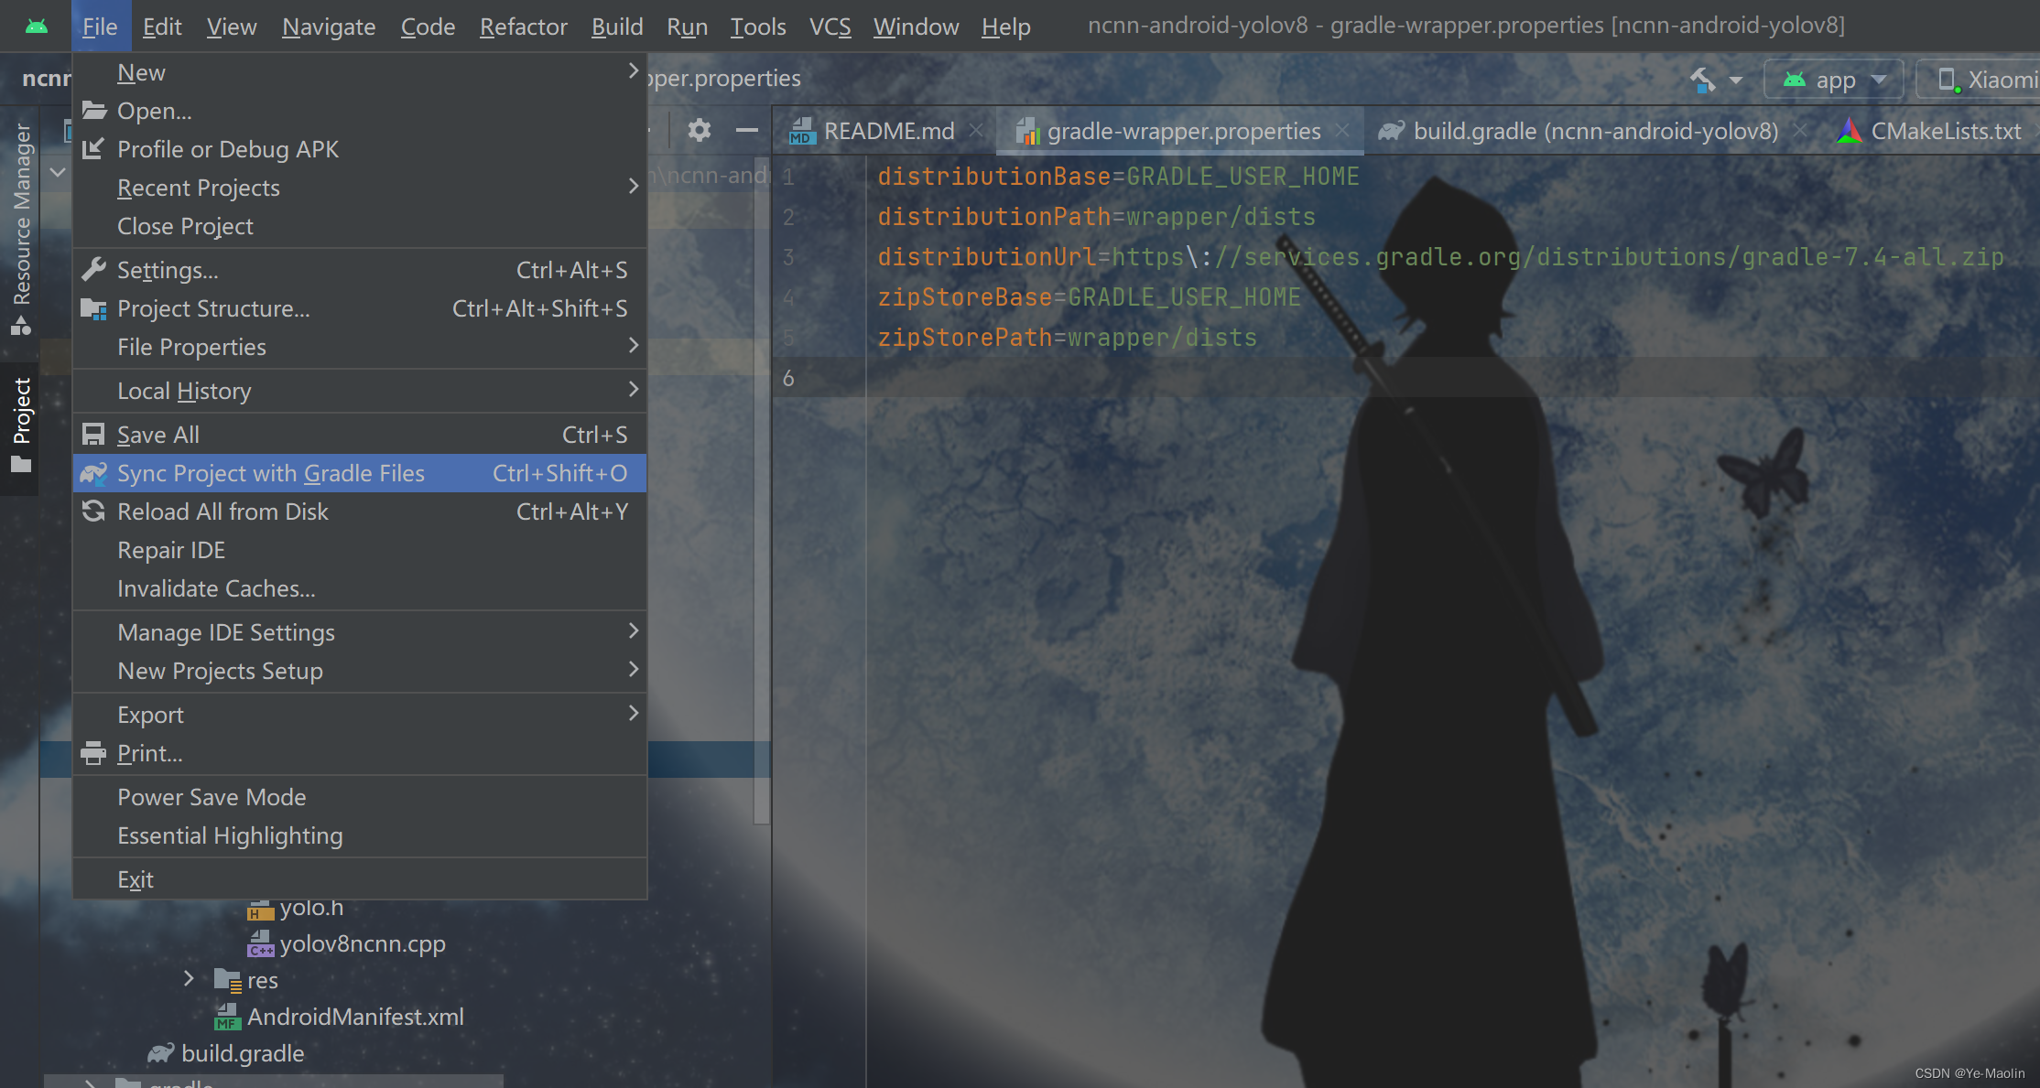Image resolution: width=2040 pixels, height=1088 pixels.
Task: Open the Build menu
Action: 617,27
